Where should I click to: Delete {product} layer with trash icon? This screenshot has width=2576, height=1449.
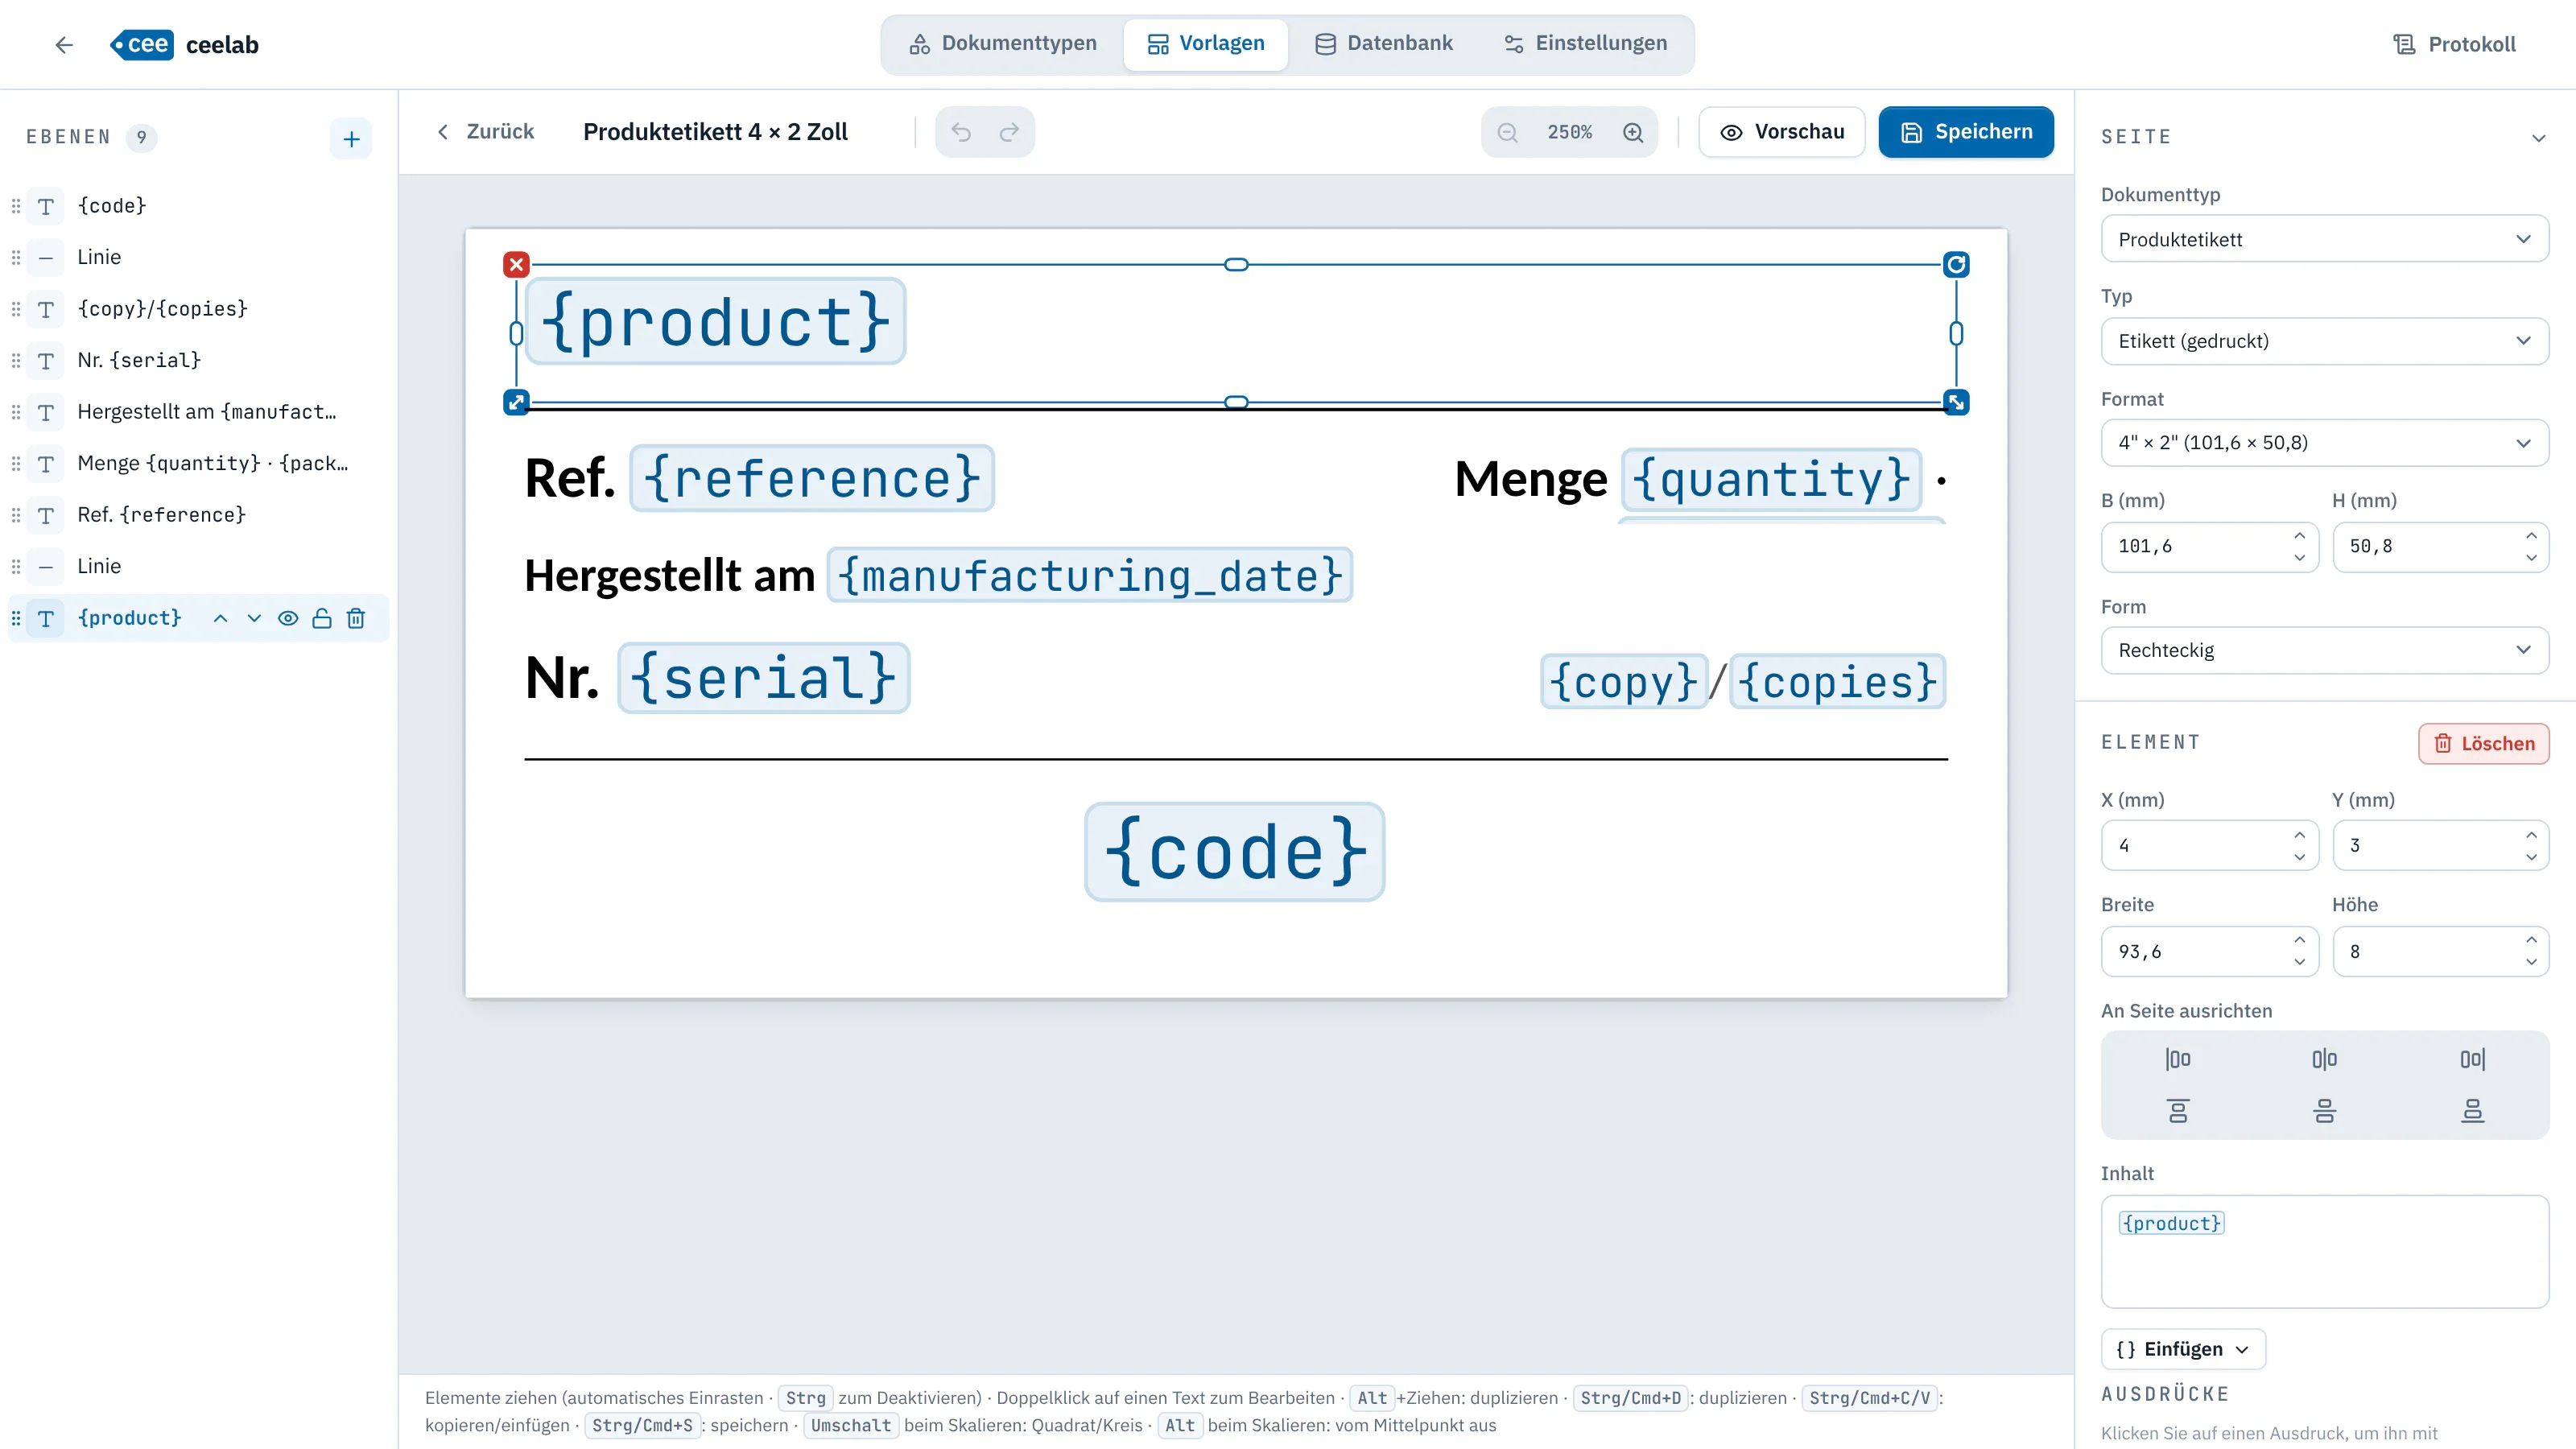356,618
